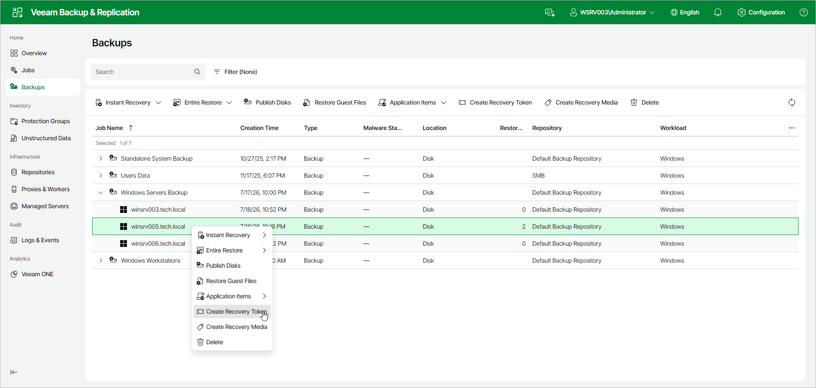Click the Jobs sidebar gear icon

[14, 70]
